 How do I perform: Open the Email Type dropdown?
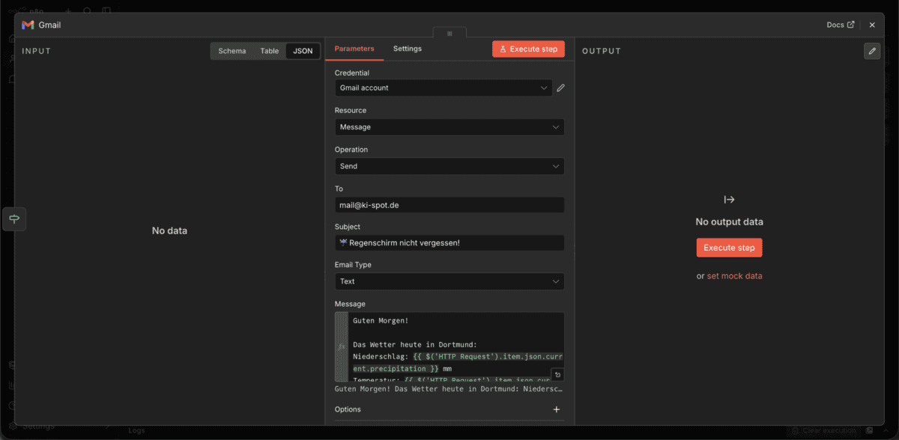(449, 281)
